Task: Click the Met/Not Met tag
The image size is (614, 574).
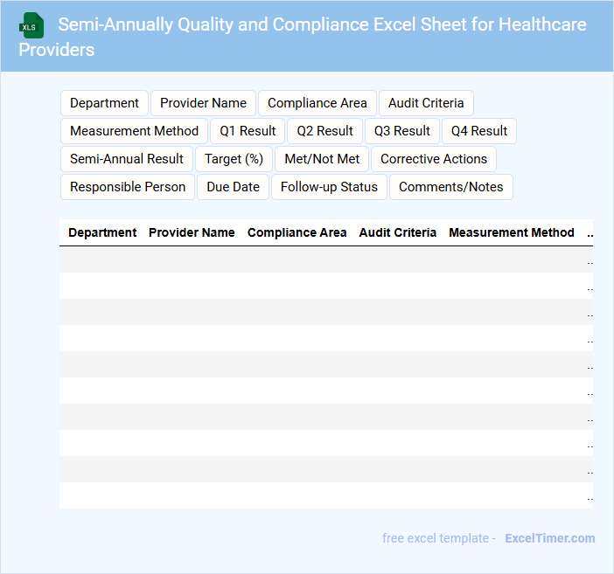Action: click(x=322, y=159)
